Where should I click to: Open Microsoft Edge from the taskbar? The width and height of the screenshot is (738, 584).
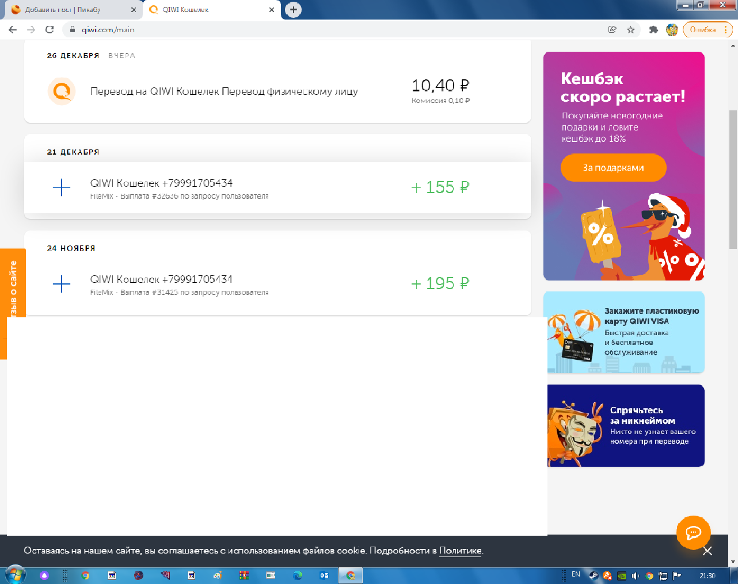[298, 575]
